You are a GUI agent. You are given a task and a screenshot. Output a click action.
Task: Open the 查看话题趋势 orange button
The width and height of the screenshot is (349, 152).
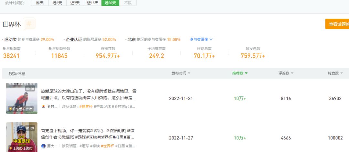coord(337,24)
